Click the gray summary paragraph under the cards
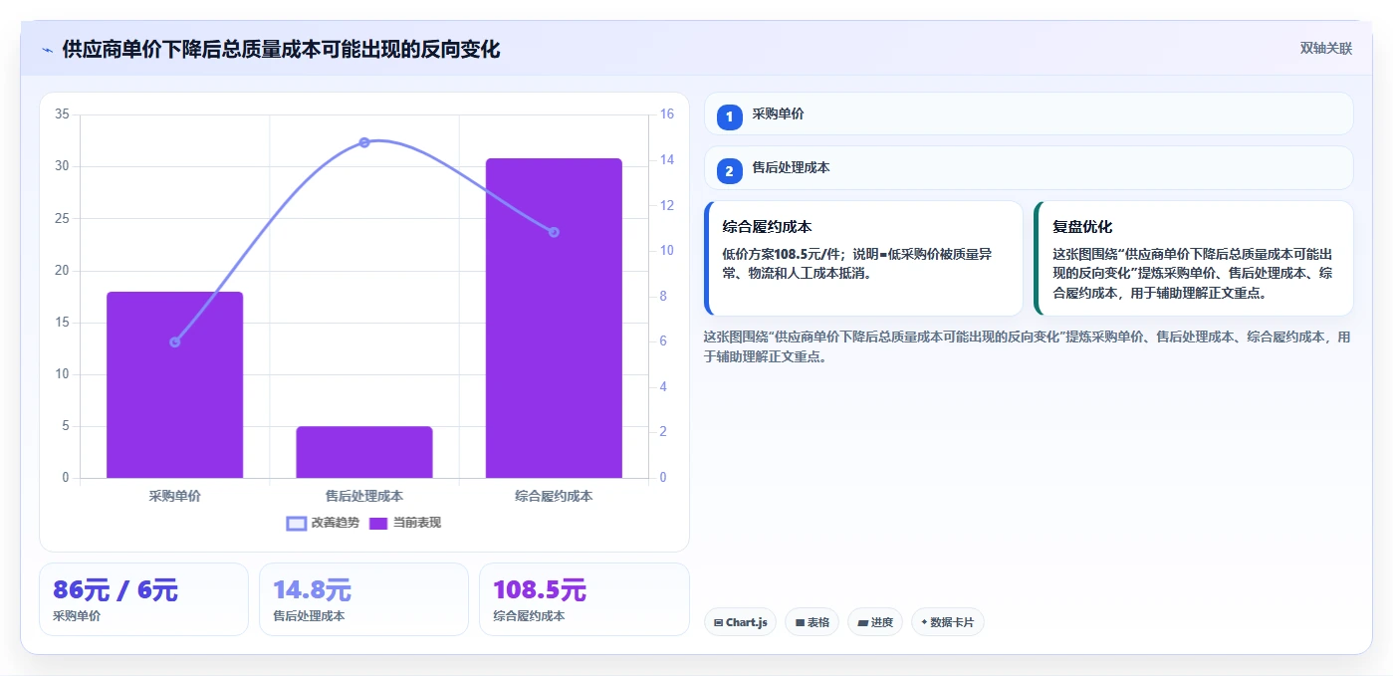The width and height of the screenshot is (1393, 676). tap(1027, 346)
